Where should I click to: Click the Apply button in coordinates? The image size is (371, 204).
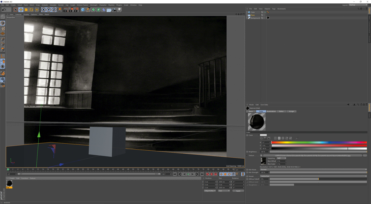[x=238, y=191]
